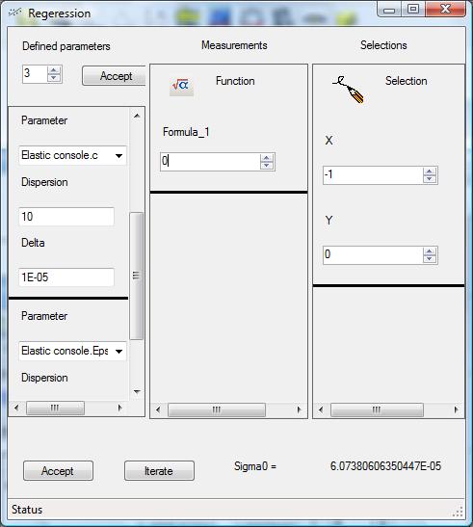Click the Regeression window title icon
Image resolution: width=473 pixels, height=527 pixels.
(x=14, y=13)
